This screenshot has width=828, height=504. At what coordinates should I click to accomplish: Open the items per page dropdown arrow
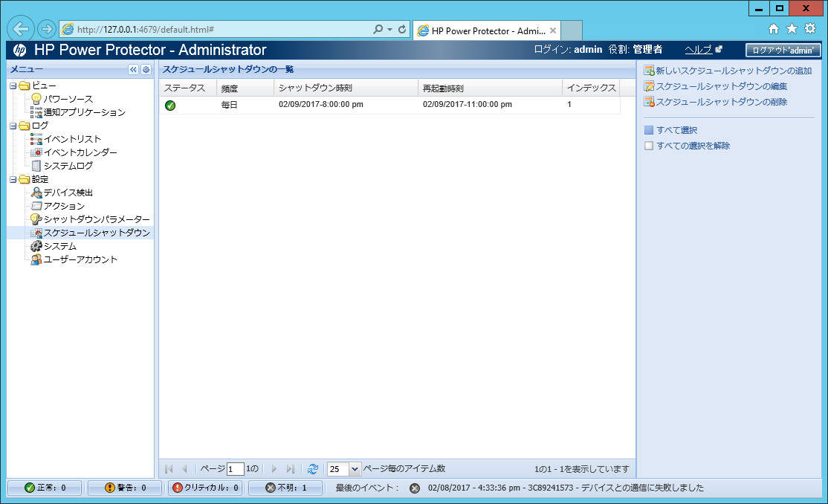pos(355,468)
